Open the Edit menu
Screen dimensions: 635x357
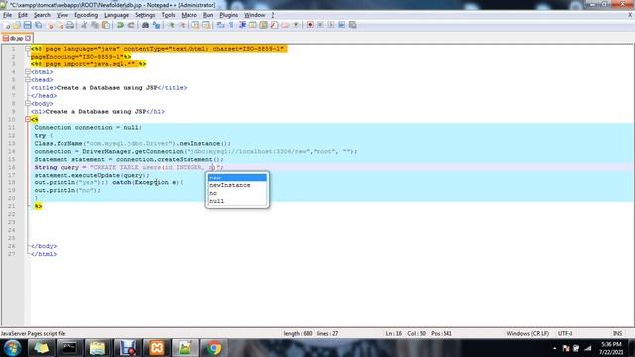[23, 15]
